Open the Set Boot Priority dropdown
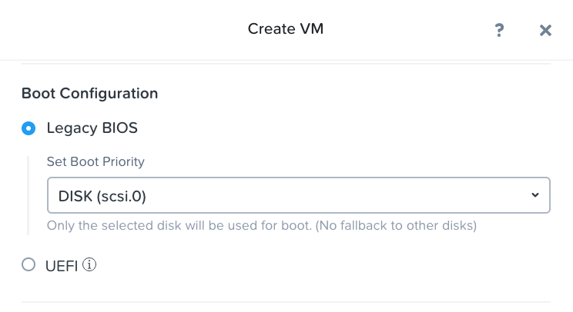The width and height of the screenshot is (573, 312). [x=298, y=195]
